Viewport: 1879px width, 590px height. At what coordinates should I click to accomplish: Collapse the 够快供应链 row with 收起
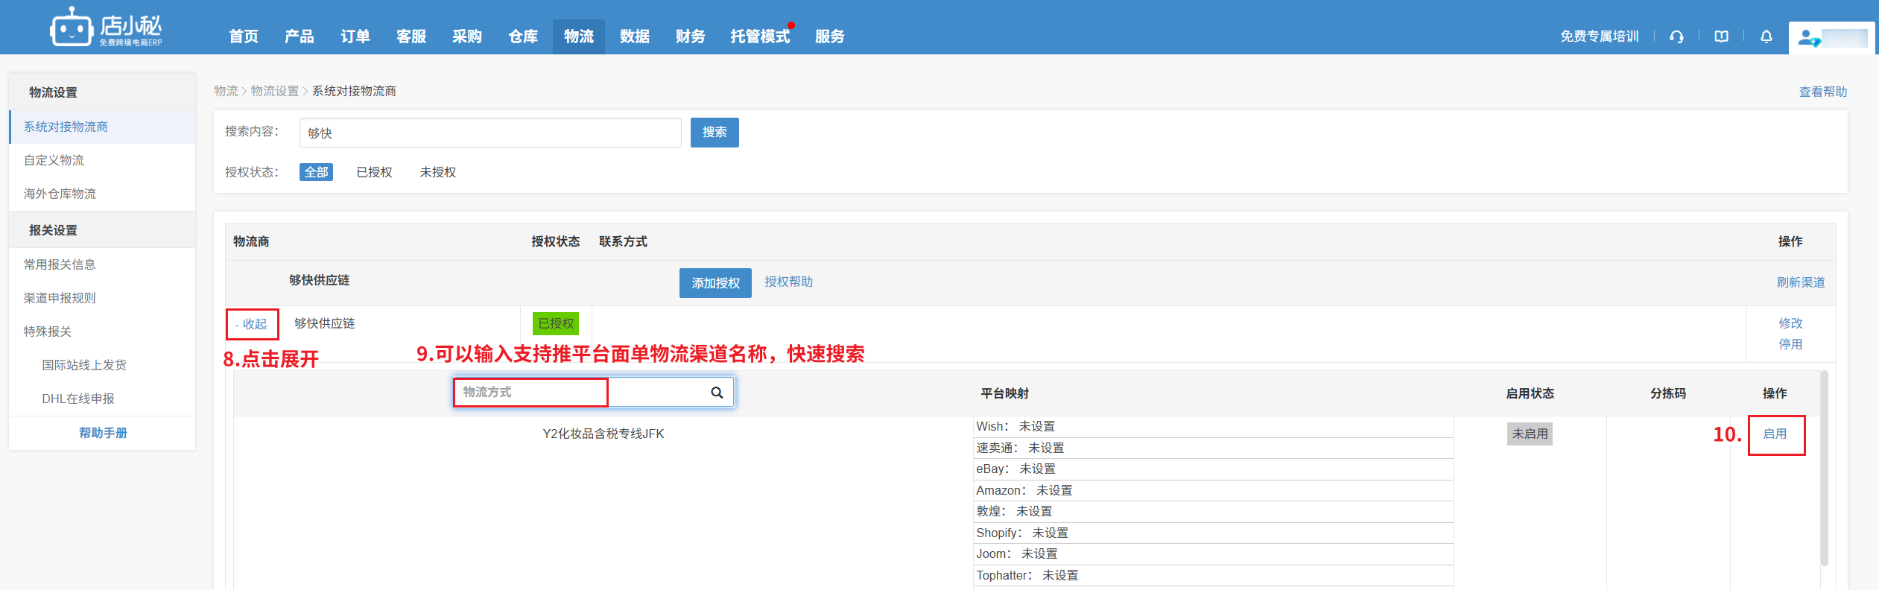[252, 324]
